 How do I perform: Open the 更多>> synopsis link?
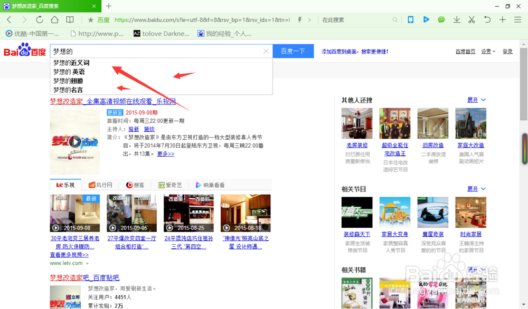[166, 153]
